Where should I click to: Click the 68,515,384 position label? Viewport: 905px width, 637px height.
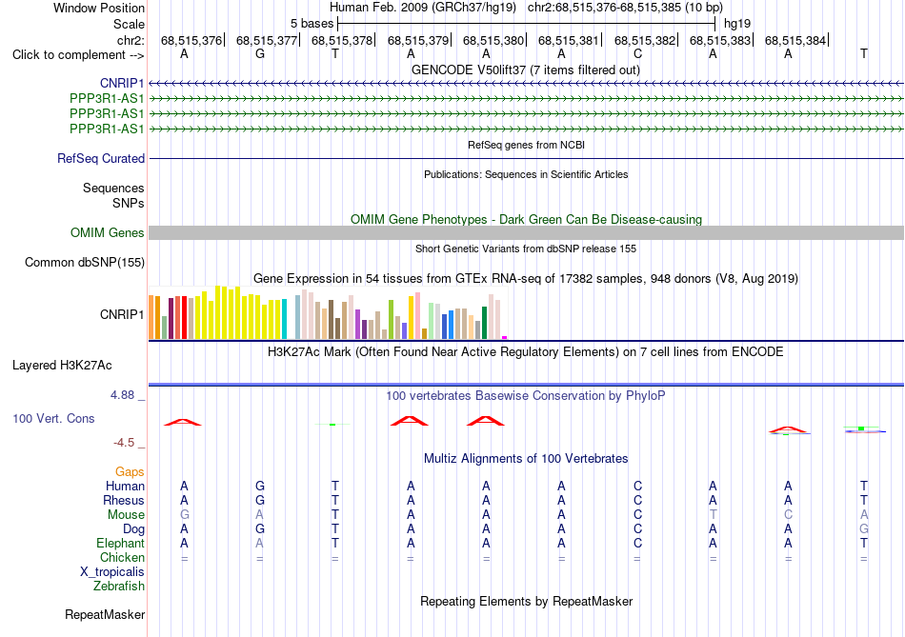pos(795,40)
